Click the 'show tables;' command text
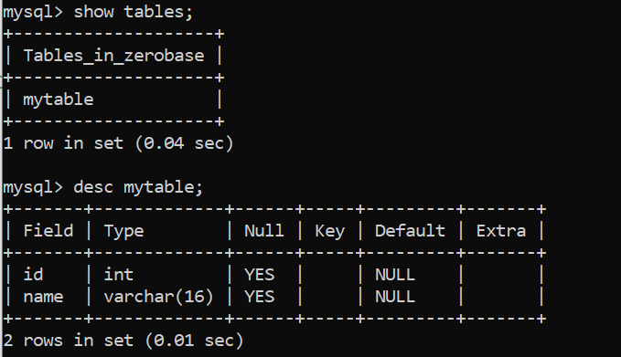Screen dimensions: 621x357 tap(134, 12)
